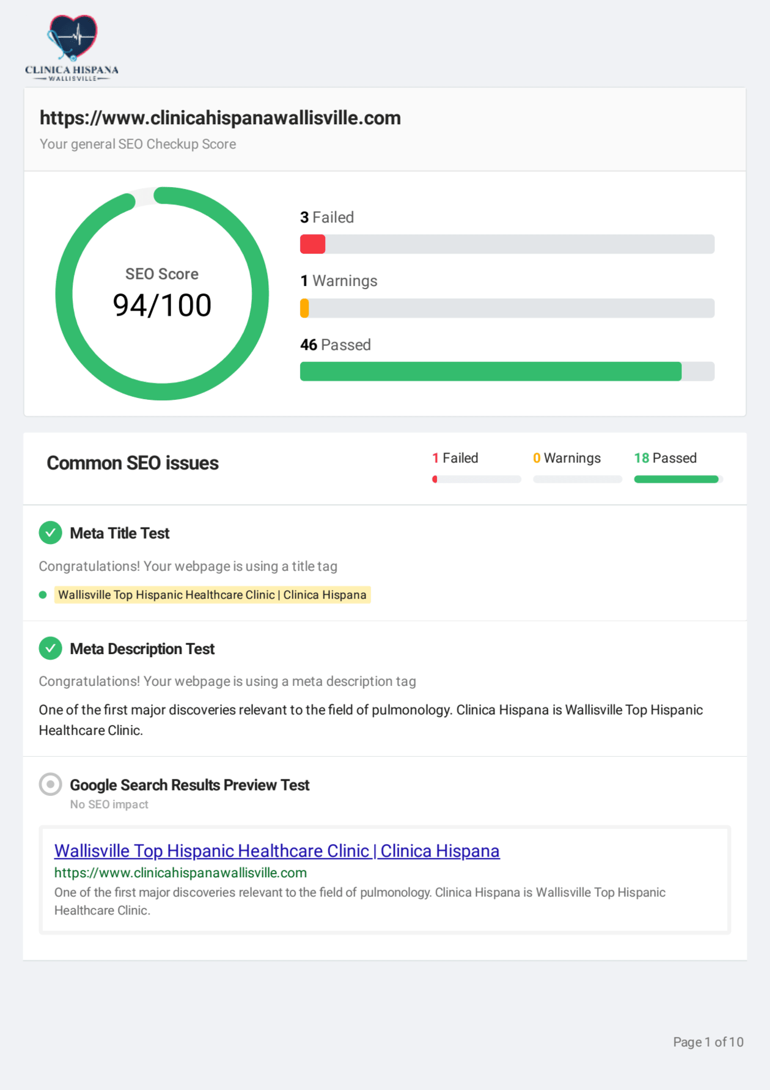Click the Page 1 of 10 indicator
The image size is (770, 1090).
click(708, 1042)
